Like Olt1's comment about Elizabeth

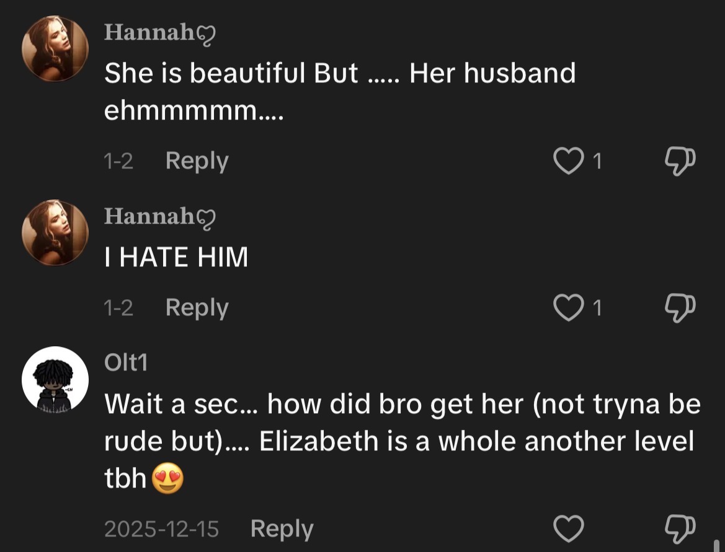click(x=569, y=529)
